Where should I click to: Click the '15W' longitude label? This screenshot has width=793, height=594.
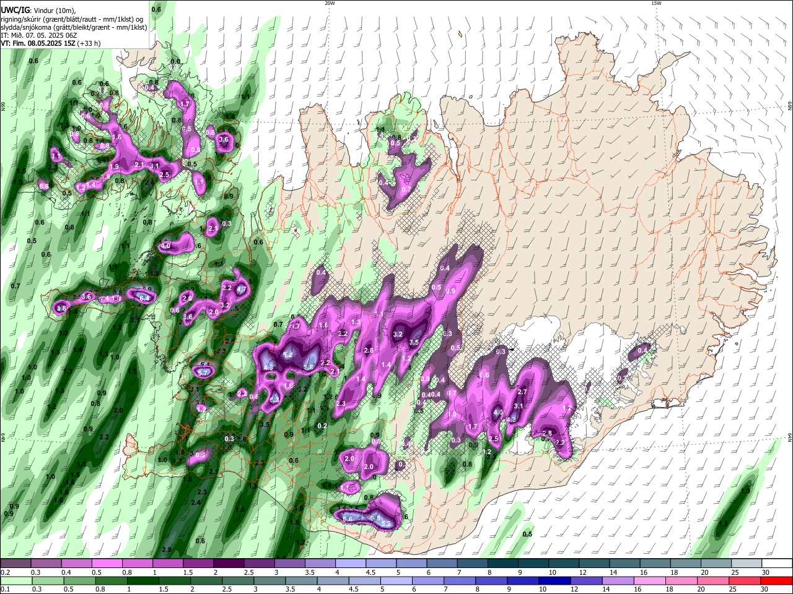656,3
